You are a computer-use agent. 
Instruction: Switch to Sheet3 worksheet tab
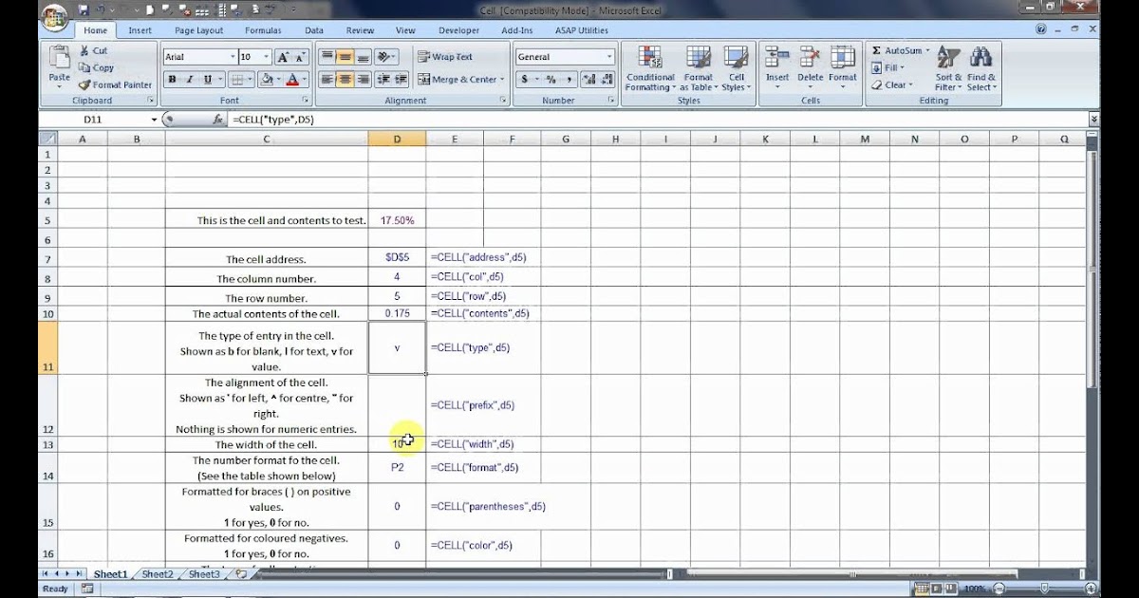(204, 574)
